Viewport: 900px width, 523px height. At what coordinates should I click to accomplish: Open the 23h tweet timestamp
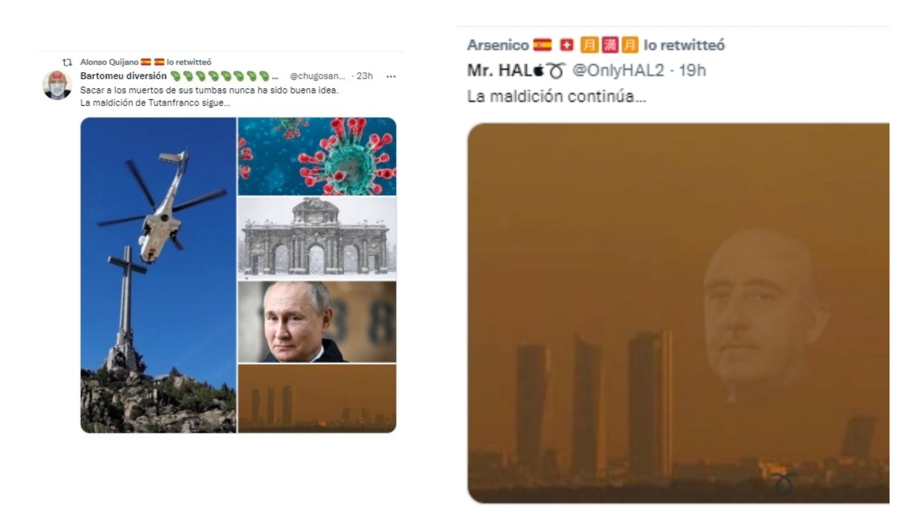pos(364,76)
